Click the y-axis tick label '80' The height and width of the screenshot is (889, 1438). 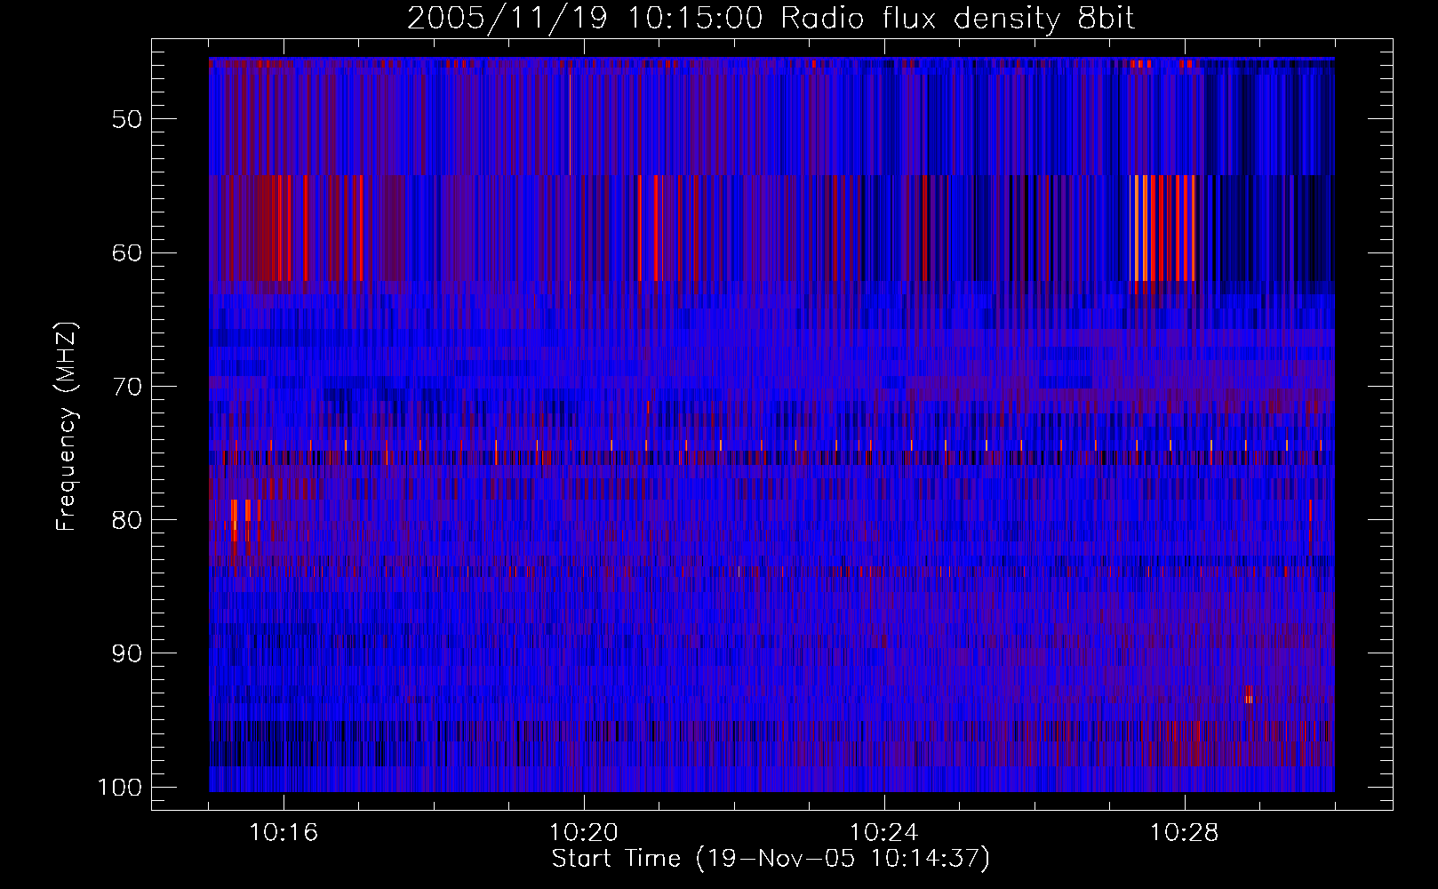127,520
